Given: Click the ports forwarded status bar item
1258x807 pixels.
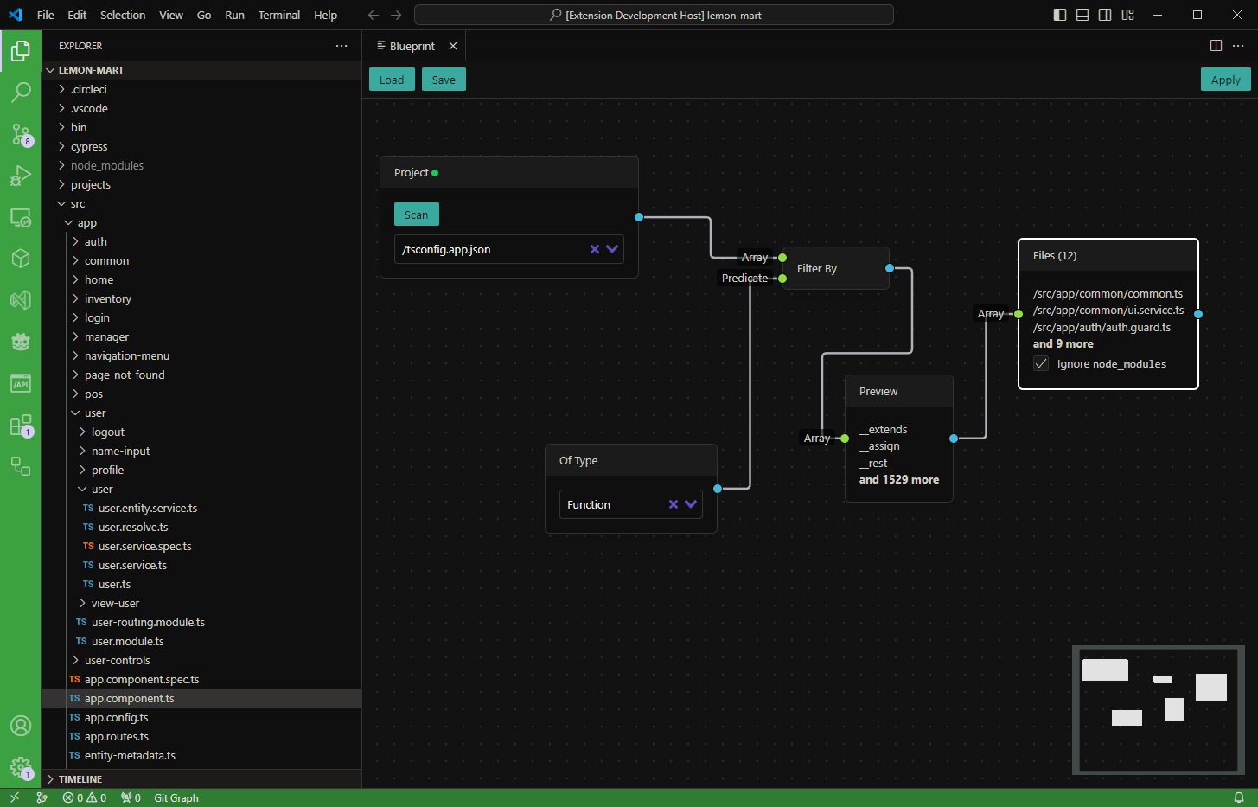Looking at the screenshot, I should tap(131, 797).
